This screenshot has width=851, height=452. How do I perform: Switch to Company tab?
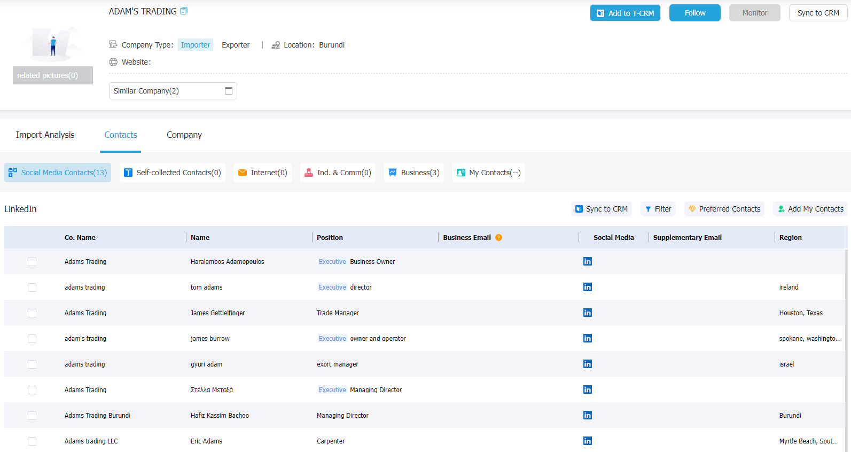(x=184, y=135)
